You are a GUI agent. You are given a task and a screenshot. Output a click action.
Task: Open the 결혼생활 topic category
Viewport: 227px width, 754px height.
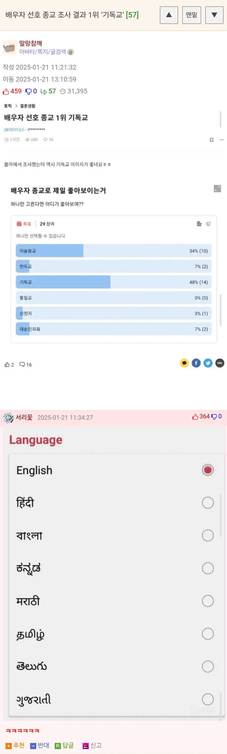28,106
